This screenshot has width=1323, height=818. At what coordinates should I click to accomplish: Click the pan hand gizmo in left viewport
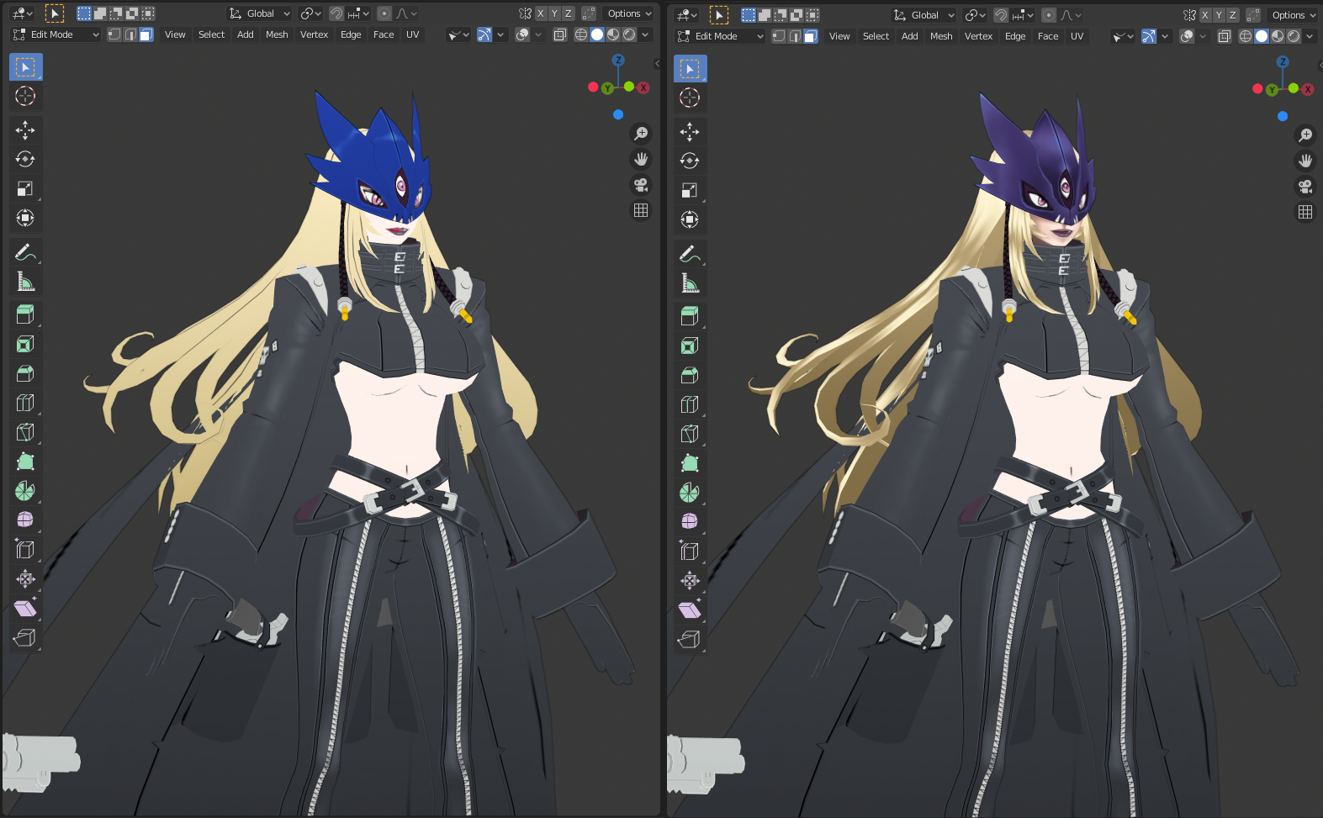point(641,159)
